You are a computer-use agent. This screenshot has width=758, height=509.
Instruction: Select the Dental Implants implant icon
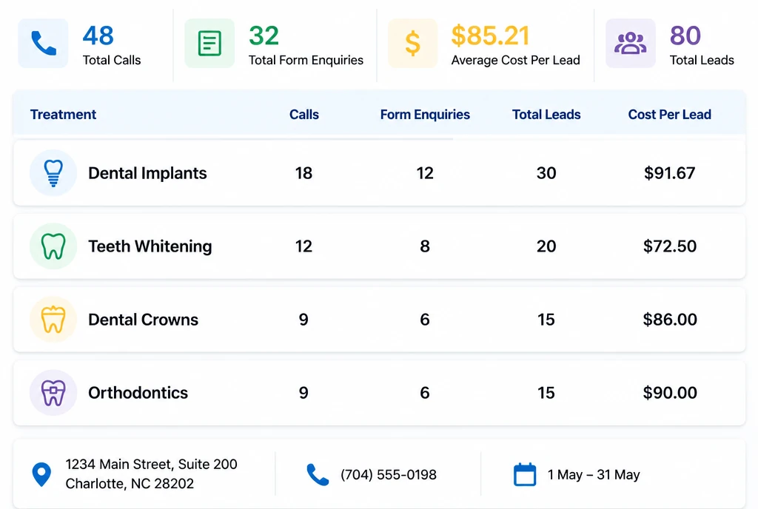(x=53, y=173)
